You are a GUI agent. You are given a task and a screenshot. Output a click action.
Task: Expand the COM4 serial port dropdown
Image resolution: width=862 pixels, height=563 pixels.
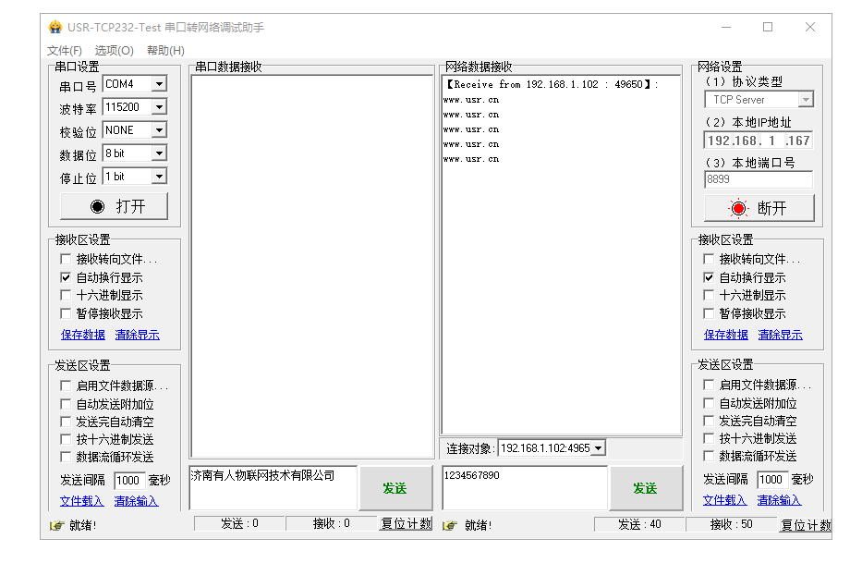click(x=159, y=84)
